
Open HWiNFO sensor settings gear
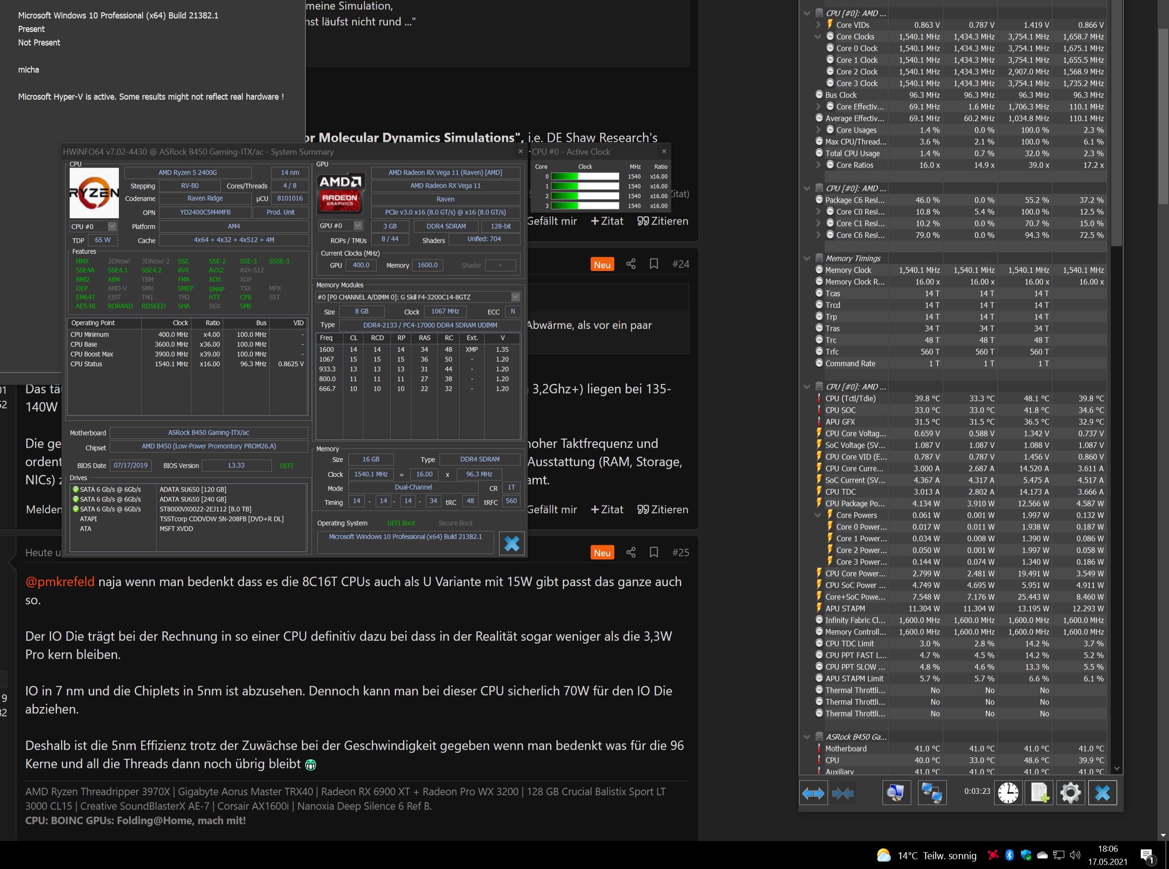(x=1070, y=793)
